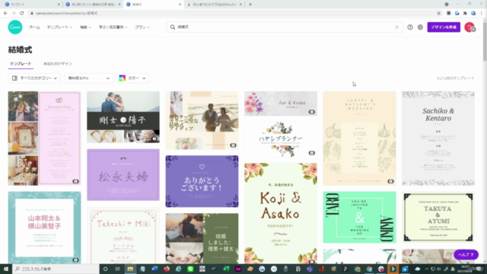Switch to the first browser tab
Image resolution: width=487 pixels, height=274 pixels.
tap(31, 5)
